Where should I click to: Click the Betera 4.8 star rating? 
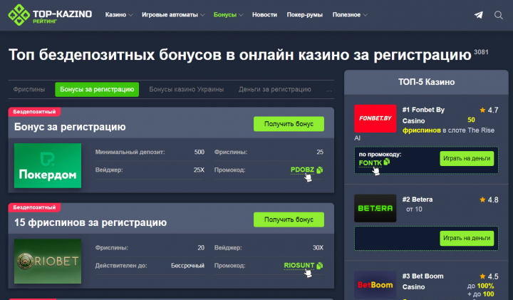tap(489, 200)
